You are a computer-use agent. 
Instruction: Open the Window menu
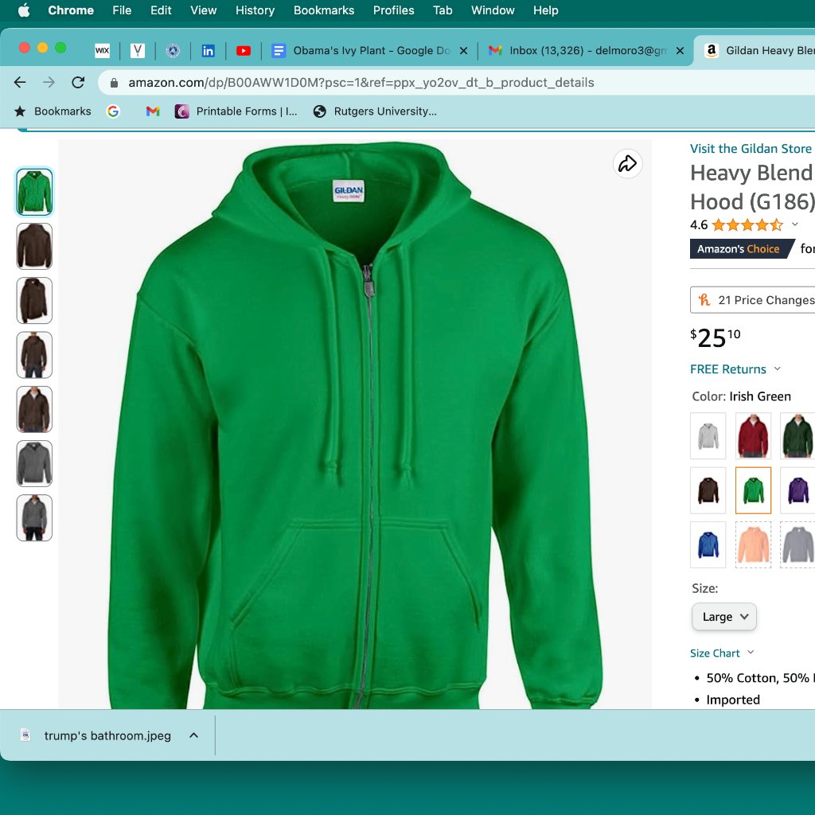point(493,10)
